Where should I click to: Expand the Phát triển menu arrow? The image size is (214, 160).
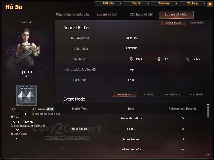pos(120,3)
